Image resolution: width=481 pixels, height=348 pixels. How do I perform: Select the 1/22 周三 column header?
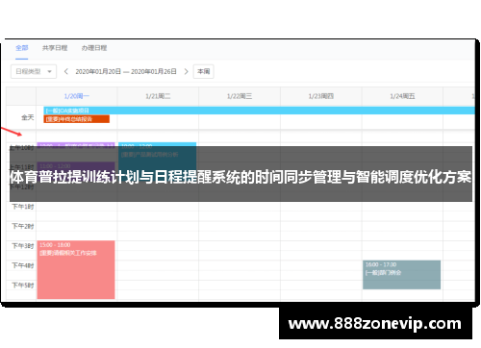240,96
